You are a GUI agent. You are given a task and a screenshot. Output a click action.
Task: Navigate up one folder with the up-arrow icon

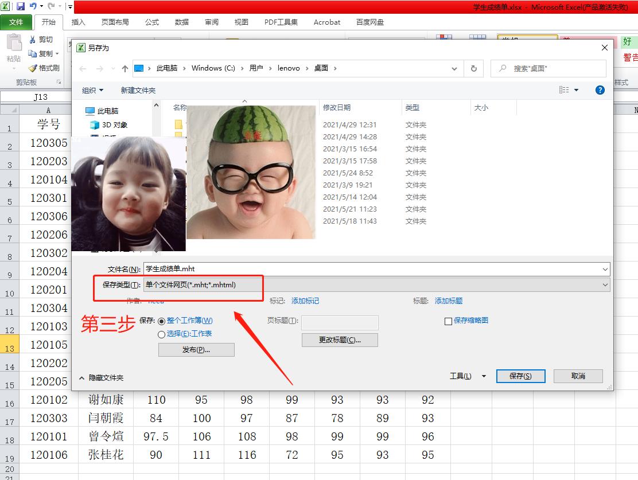coord(125,68)
